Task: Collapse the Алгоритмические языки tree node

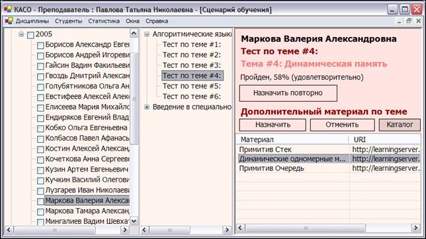Action: [x=147, y=34]
